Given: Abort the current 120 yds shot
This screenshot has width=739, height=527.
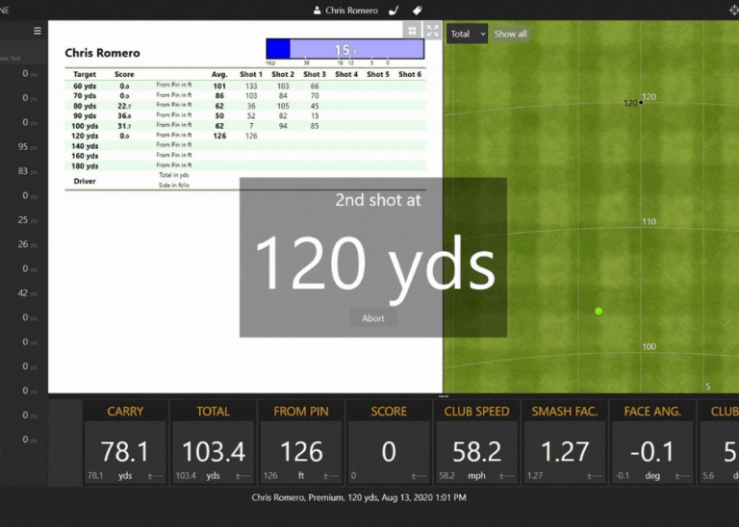Looking at the screenshot, I should point(373,318).
